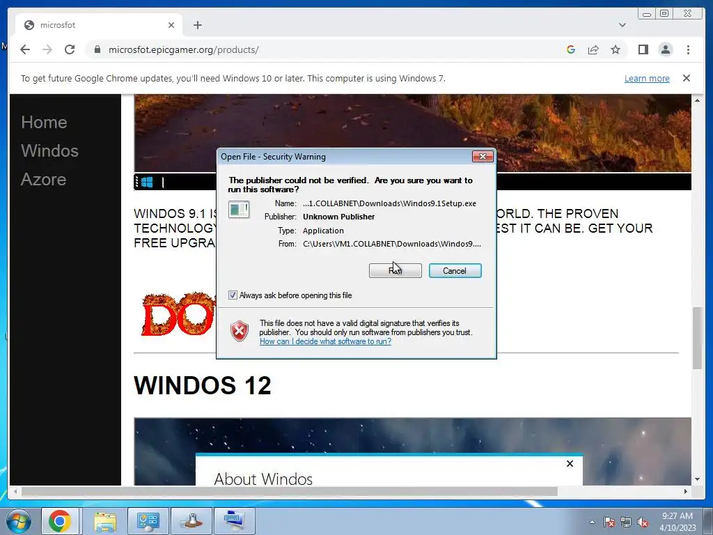Click the control panel taskbar icon

[x=148, y=521]
